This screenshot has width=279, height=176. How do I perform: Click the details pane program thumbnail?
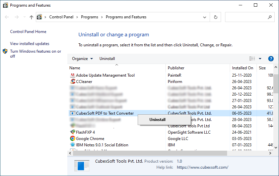(82, 166)
